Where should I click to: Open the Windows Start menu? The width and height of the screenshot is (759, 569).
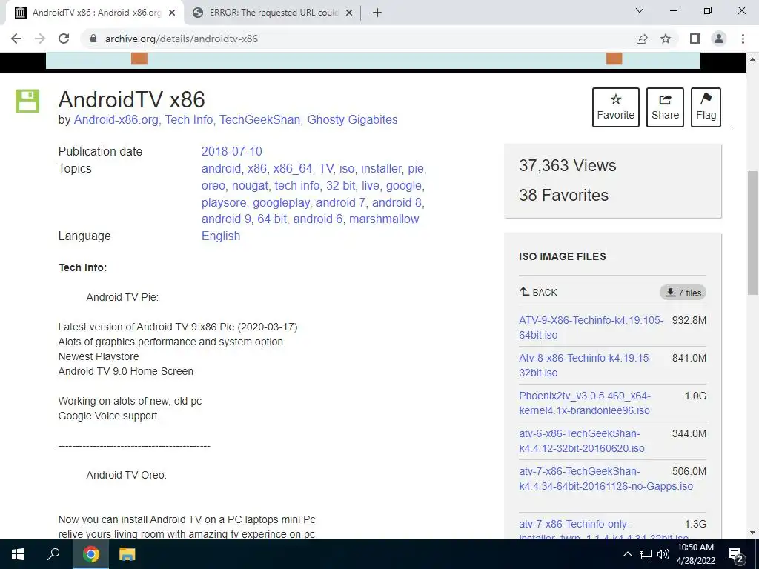(x=18, y=554)
